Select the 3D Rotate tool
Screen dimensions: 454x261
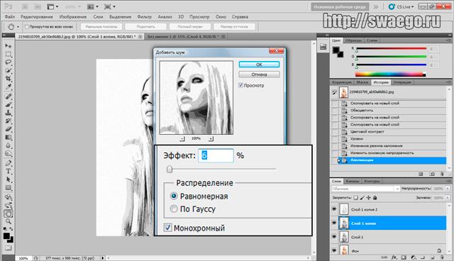coord(8,197)
